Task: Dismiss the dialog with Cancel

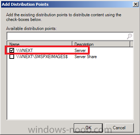Action: 119,128
